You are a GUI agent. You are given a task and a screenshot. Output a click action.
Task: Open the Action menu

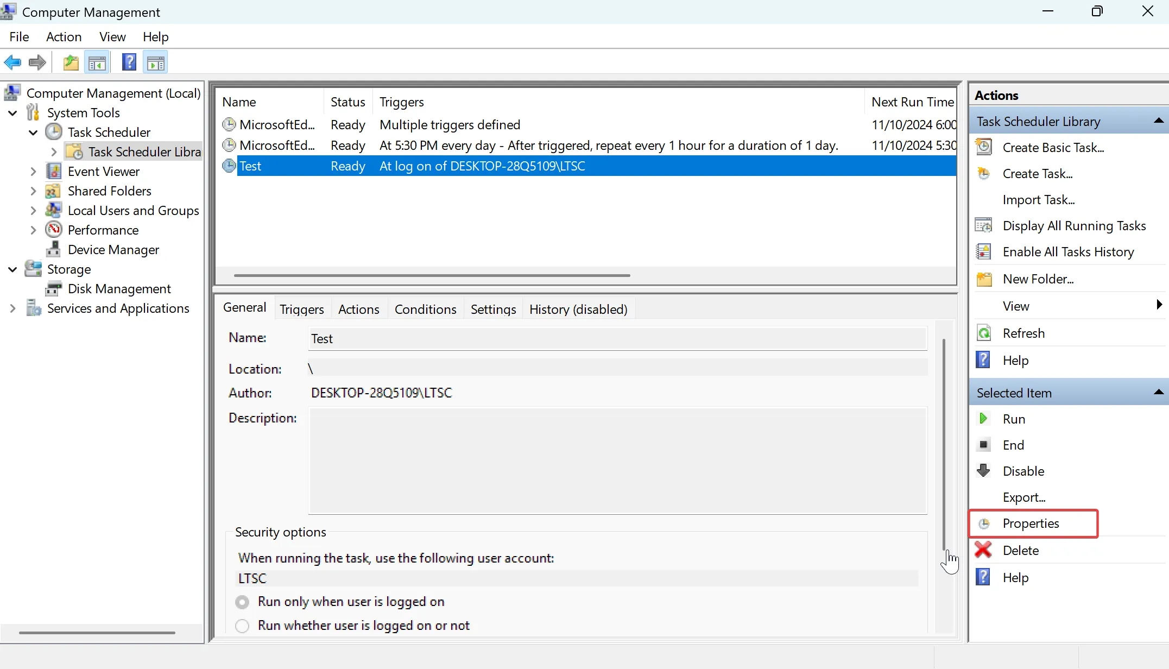(x=64, y=36)
